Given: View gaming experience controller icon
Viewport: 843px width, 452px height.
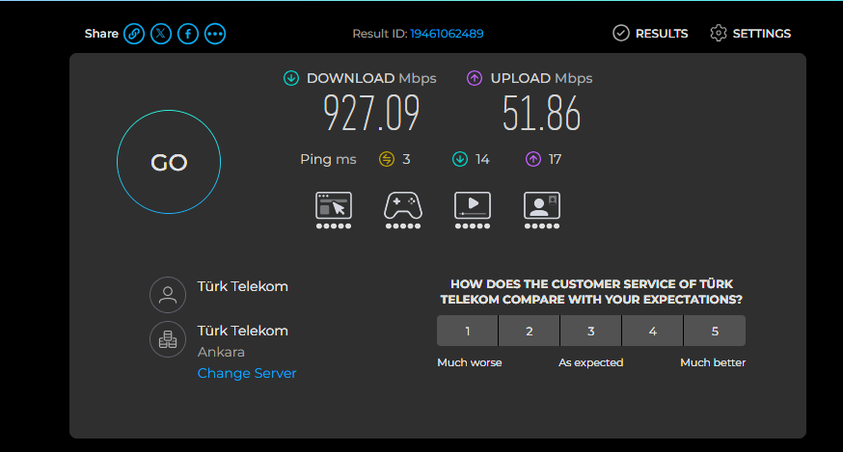Looking at the screenshot, I should 402,210.
